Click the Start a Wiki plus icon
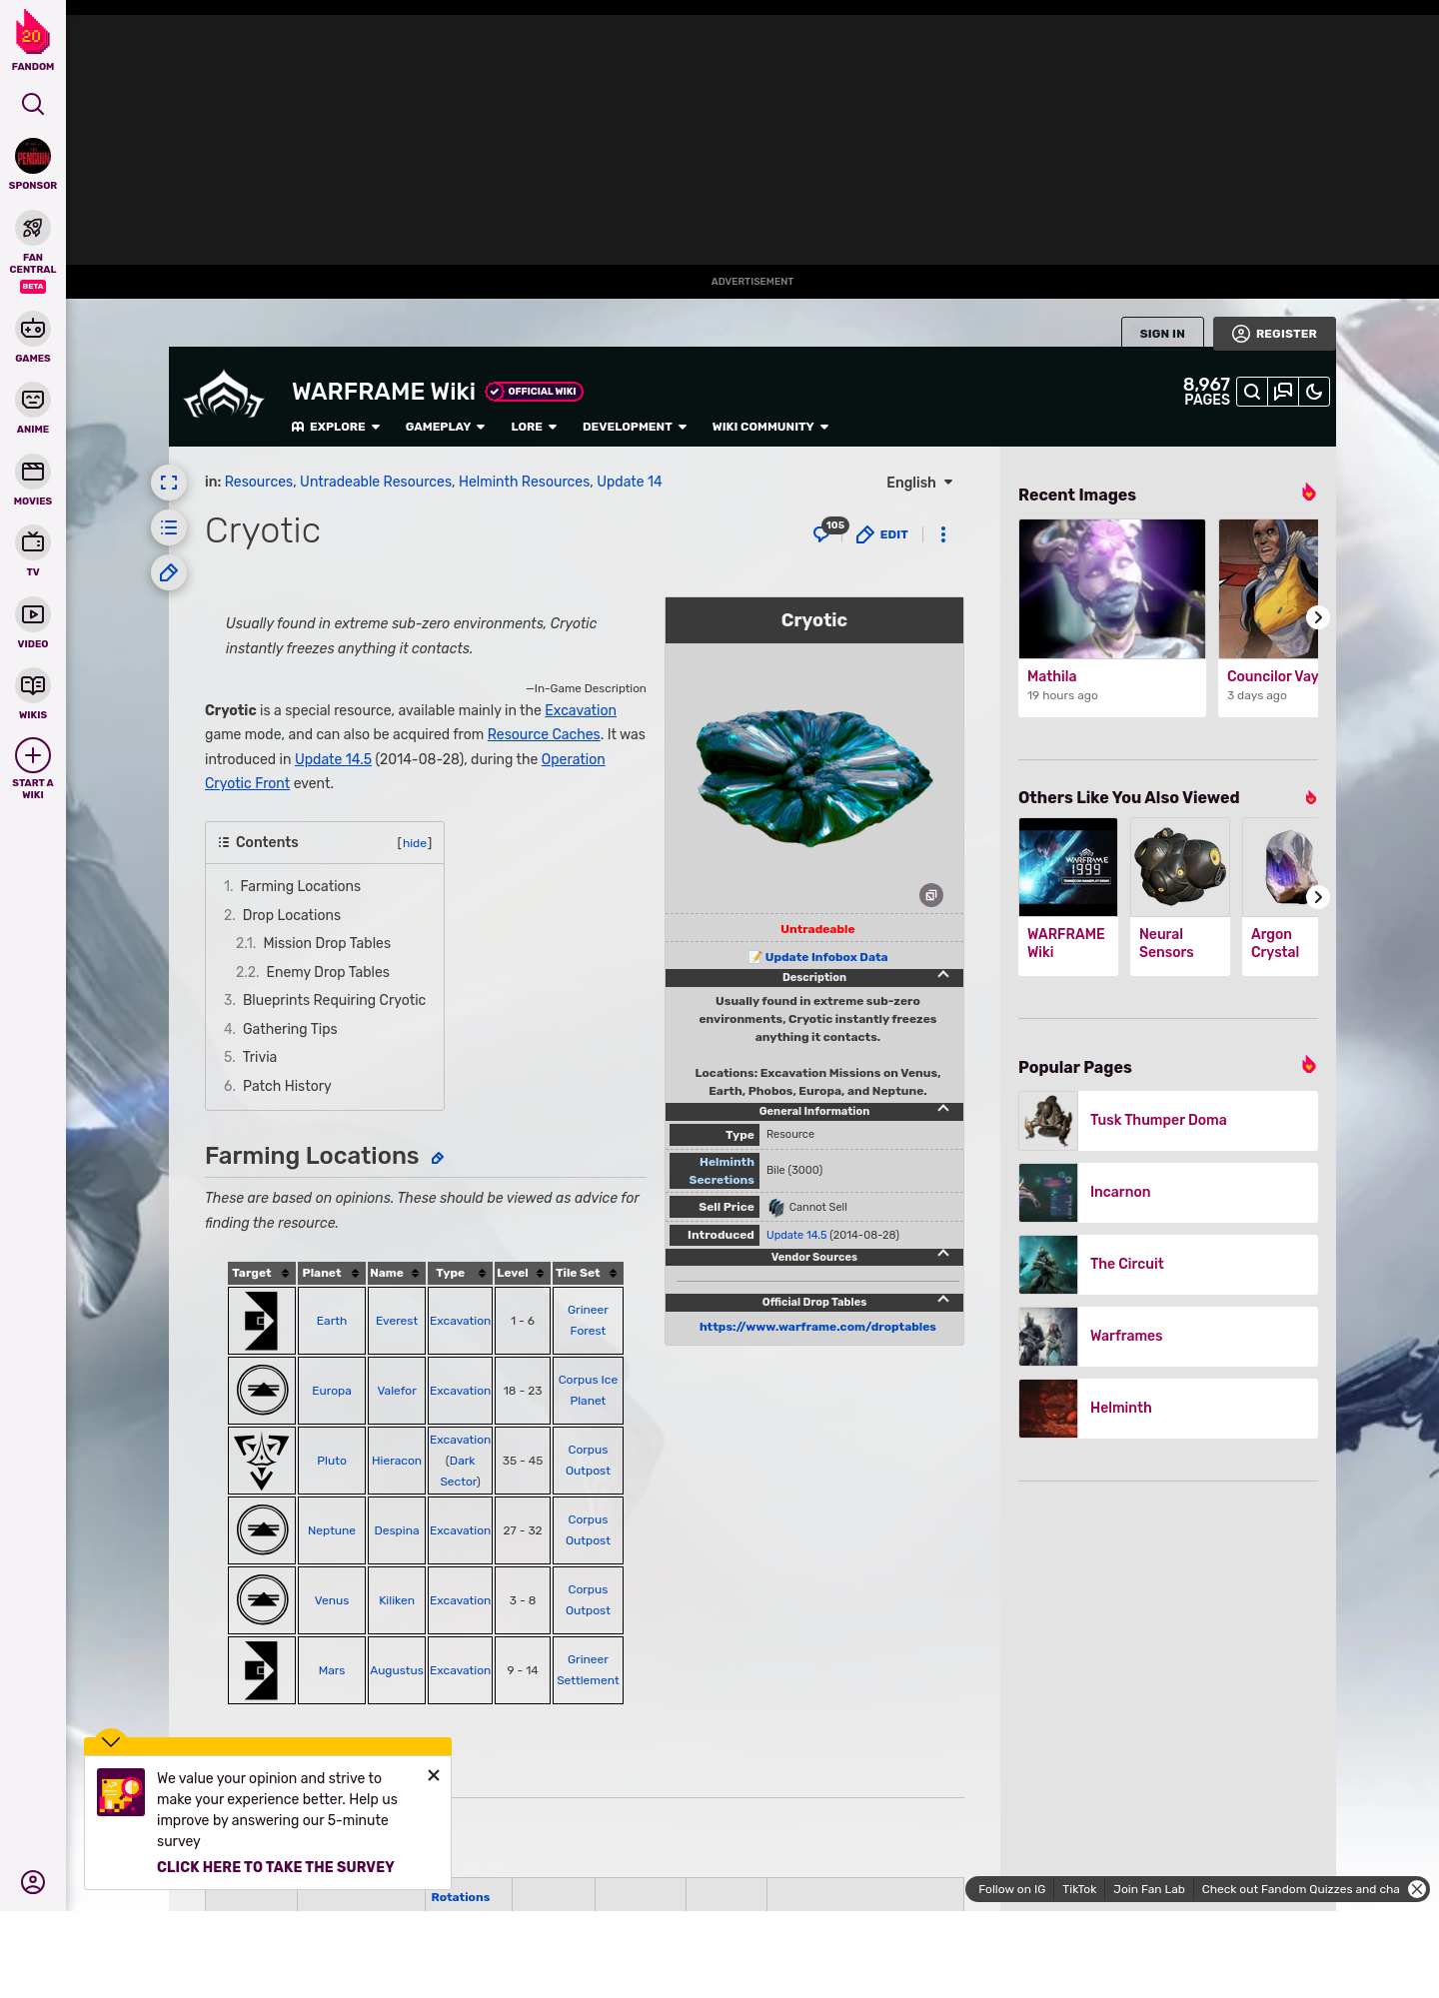The image size is (1439, 1998). tap(32, 755)
